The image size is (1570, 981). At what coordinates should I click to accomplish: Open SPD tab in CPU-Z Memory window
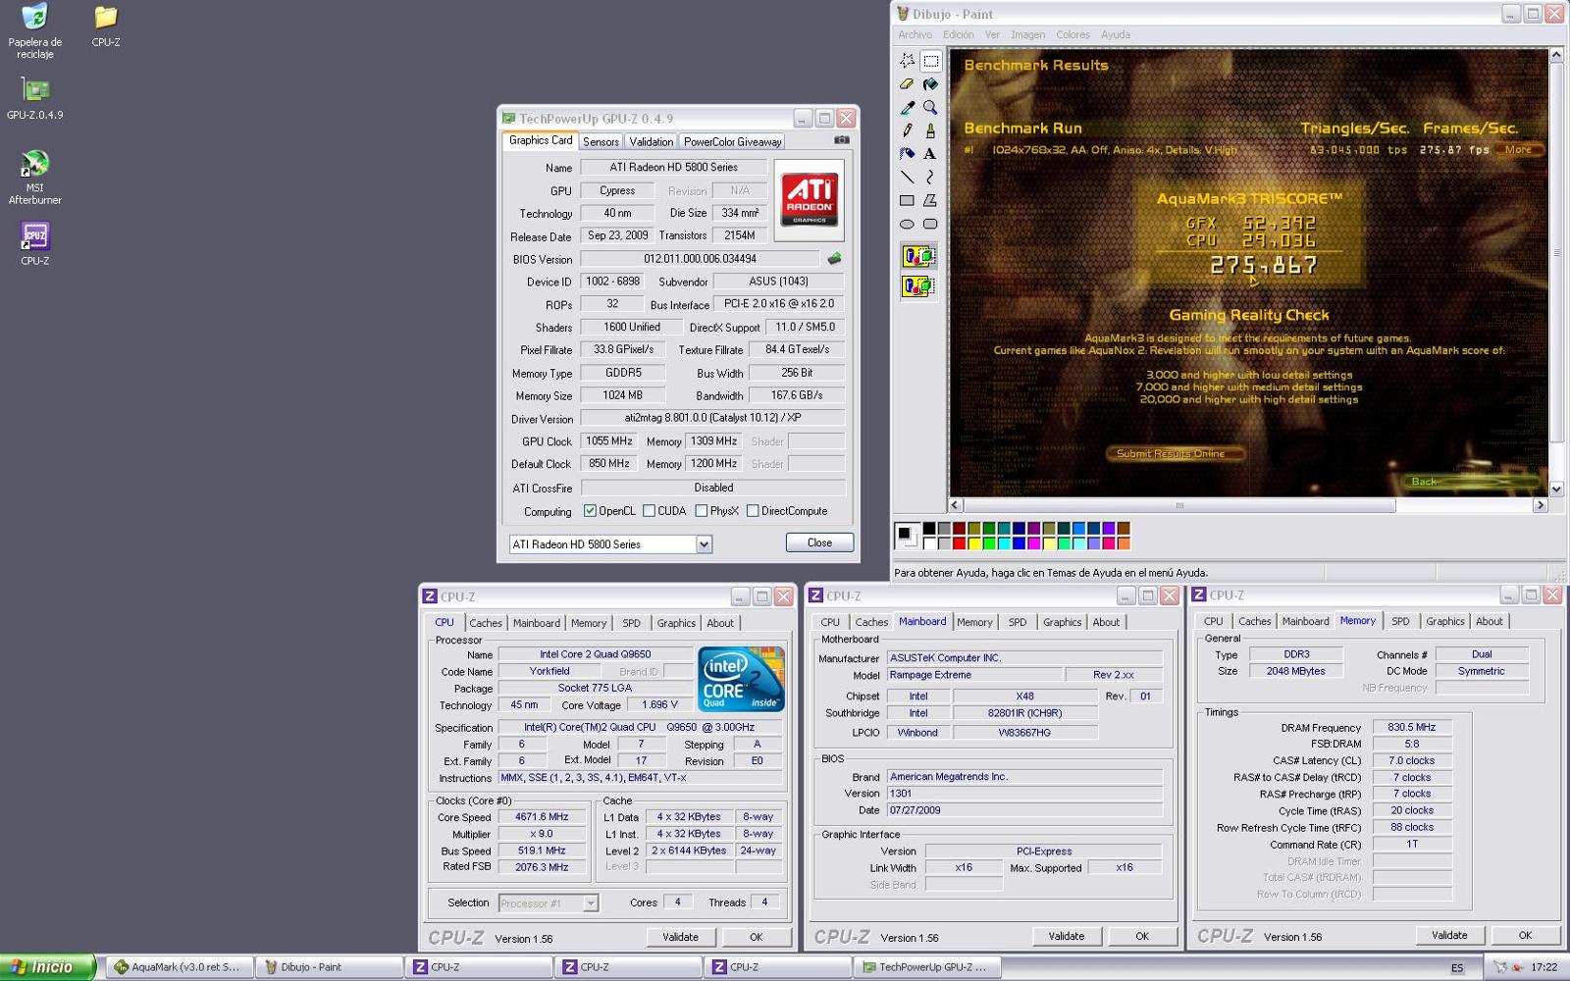click(x=1400, y=622)
